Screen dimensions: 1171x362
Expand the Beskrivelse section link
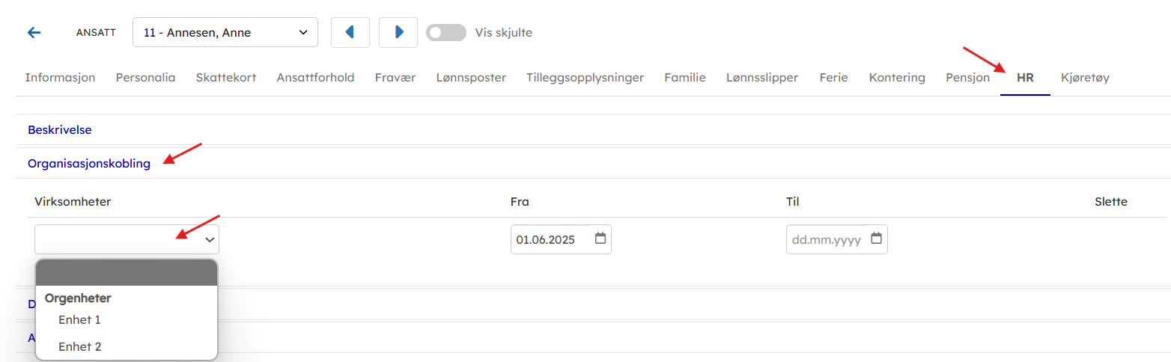pos(60,129)
